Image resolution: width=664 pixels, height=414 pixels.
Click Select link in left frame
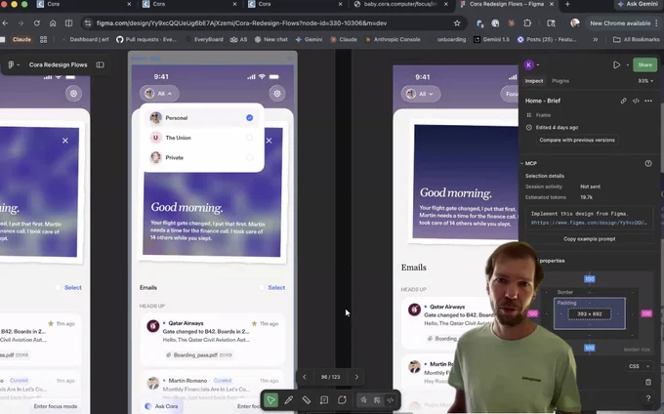coord(73,287)
